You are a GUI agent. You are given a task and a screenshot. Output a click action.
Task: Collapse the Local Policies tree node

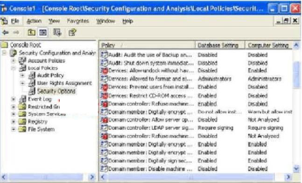(13, 68)
